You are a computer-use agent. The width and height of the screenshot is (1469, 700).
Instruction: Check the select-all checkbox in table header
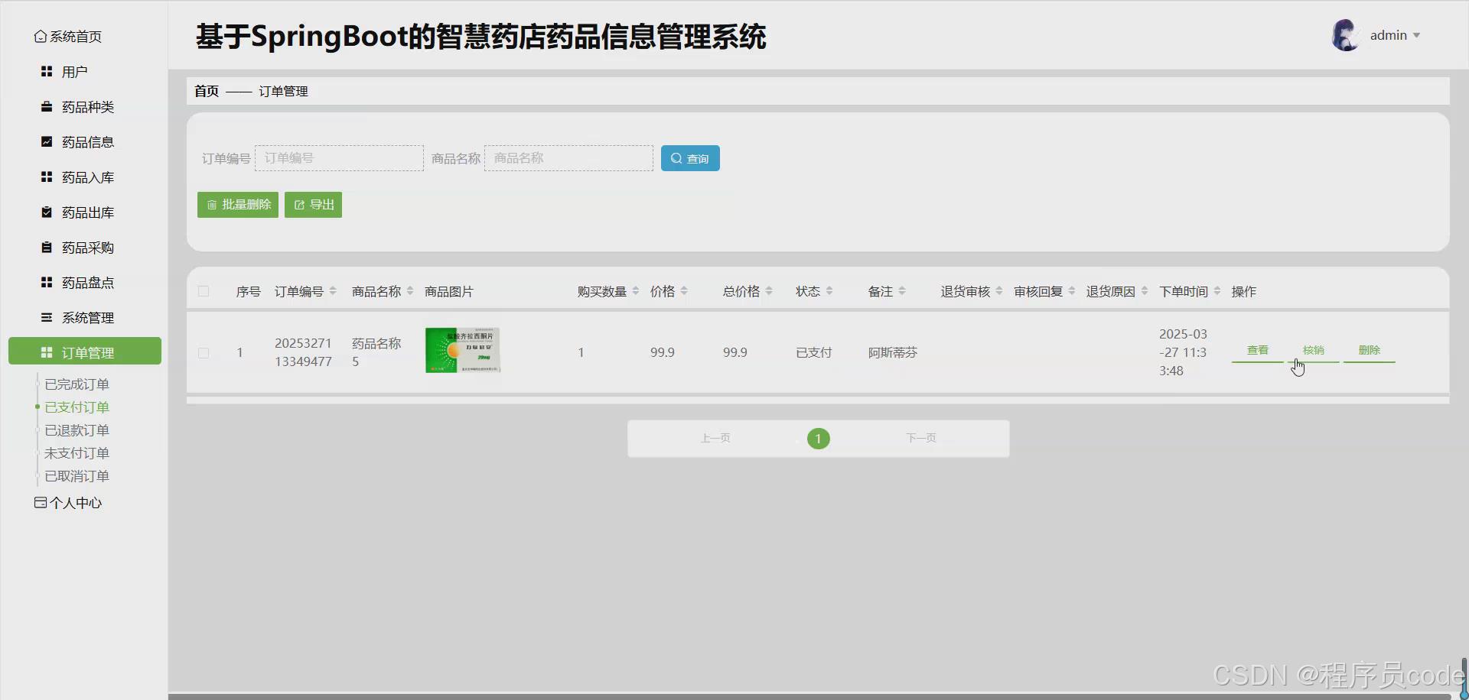click(204, 291)
